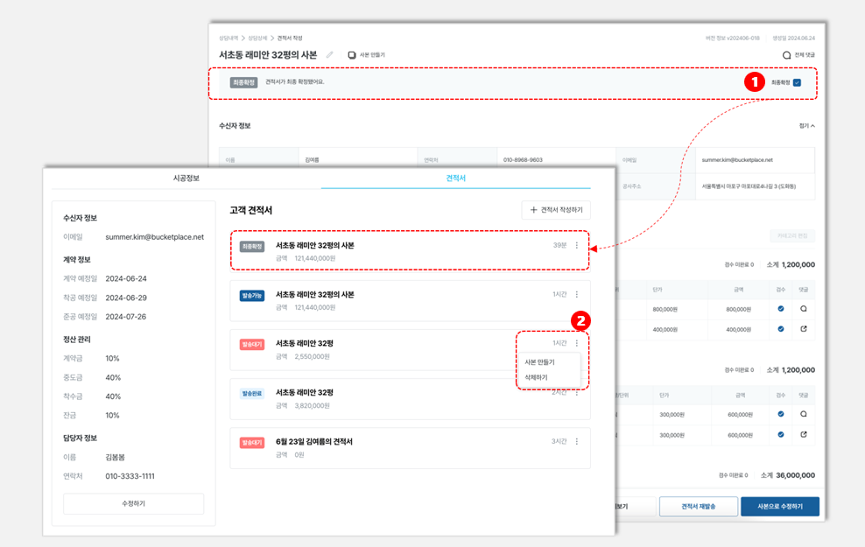Click phone number 010-8968-9603 in back window
The width and height of the screenshot is (865, 547).
[x=523, y=160]
